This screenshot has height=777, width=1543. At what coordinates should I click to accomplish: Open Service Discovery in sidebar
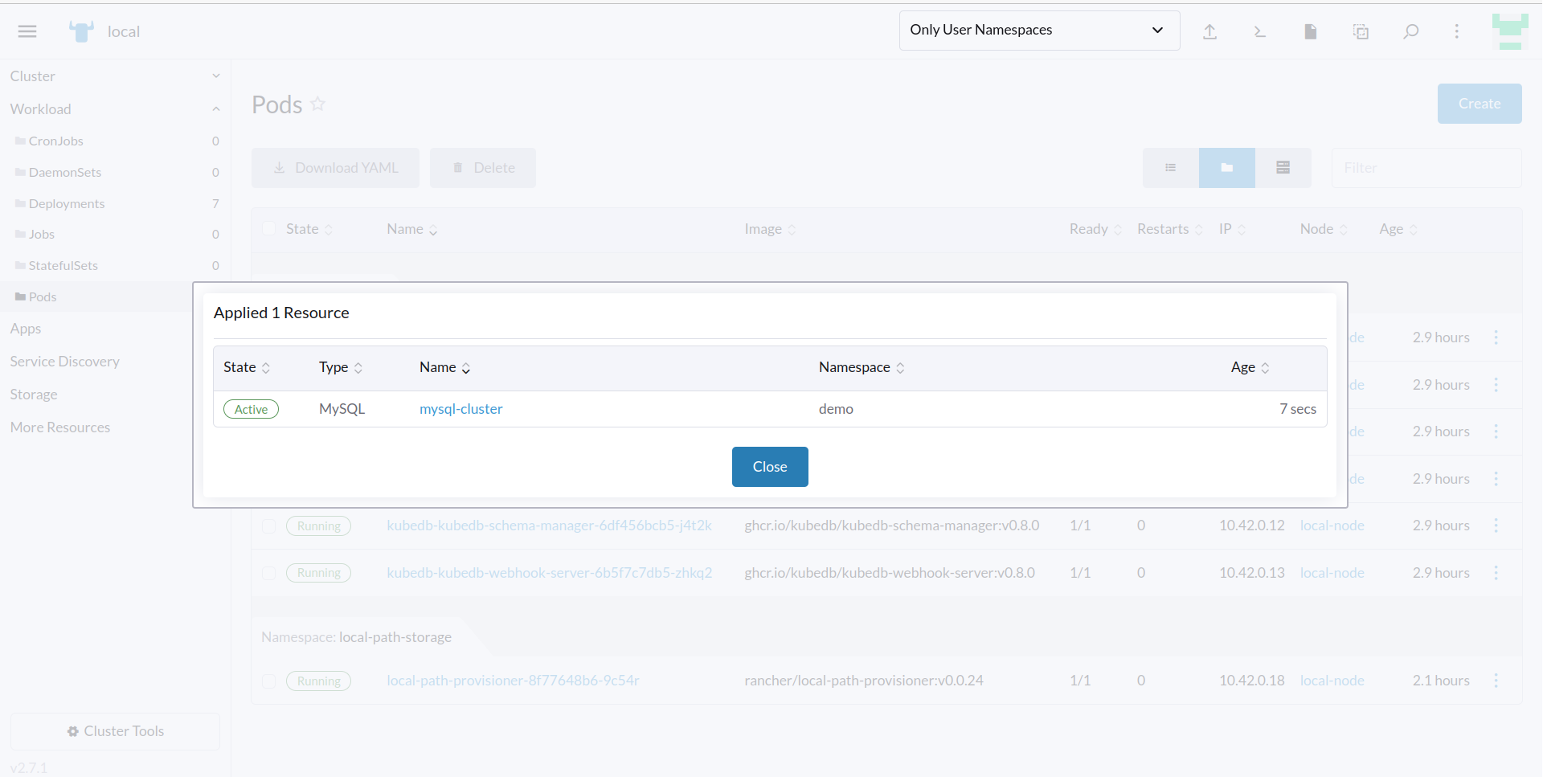tap(65, 362)
